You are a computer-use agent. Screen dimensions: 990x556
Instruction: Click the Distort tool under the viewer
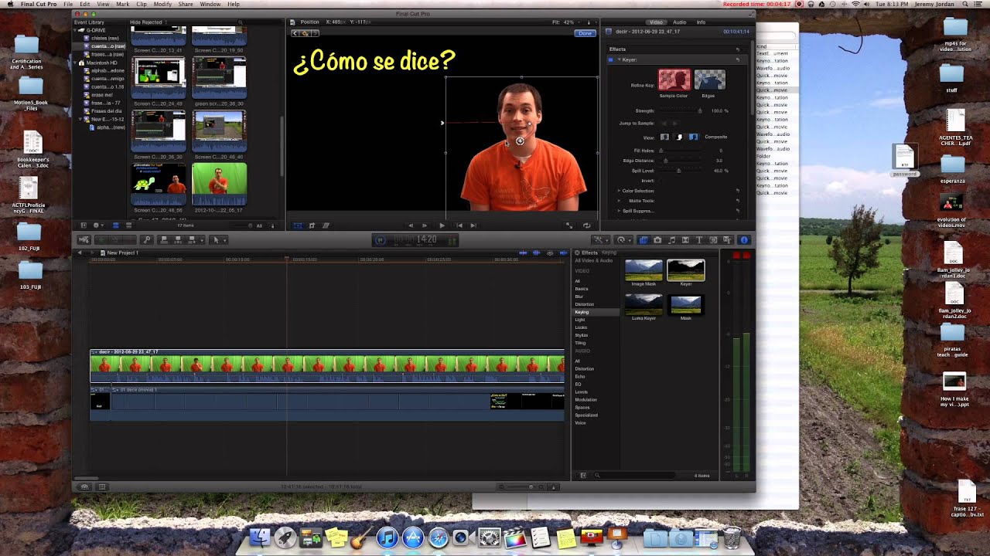click(326, 225)
